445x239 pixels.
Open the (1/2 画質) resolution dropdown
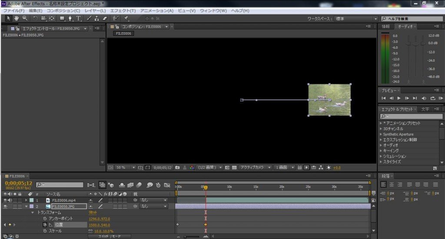210,167
